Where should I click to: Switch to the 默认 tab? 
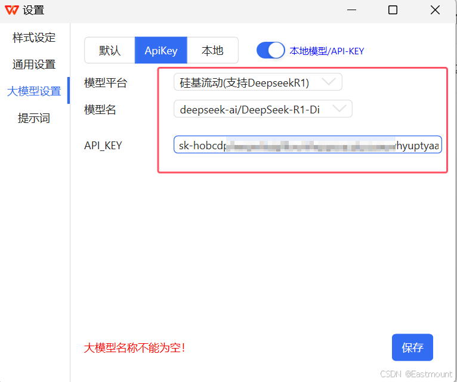[110, 51]
